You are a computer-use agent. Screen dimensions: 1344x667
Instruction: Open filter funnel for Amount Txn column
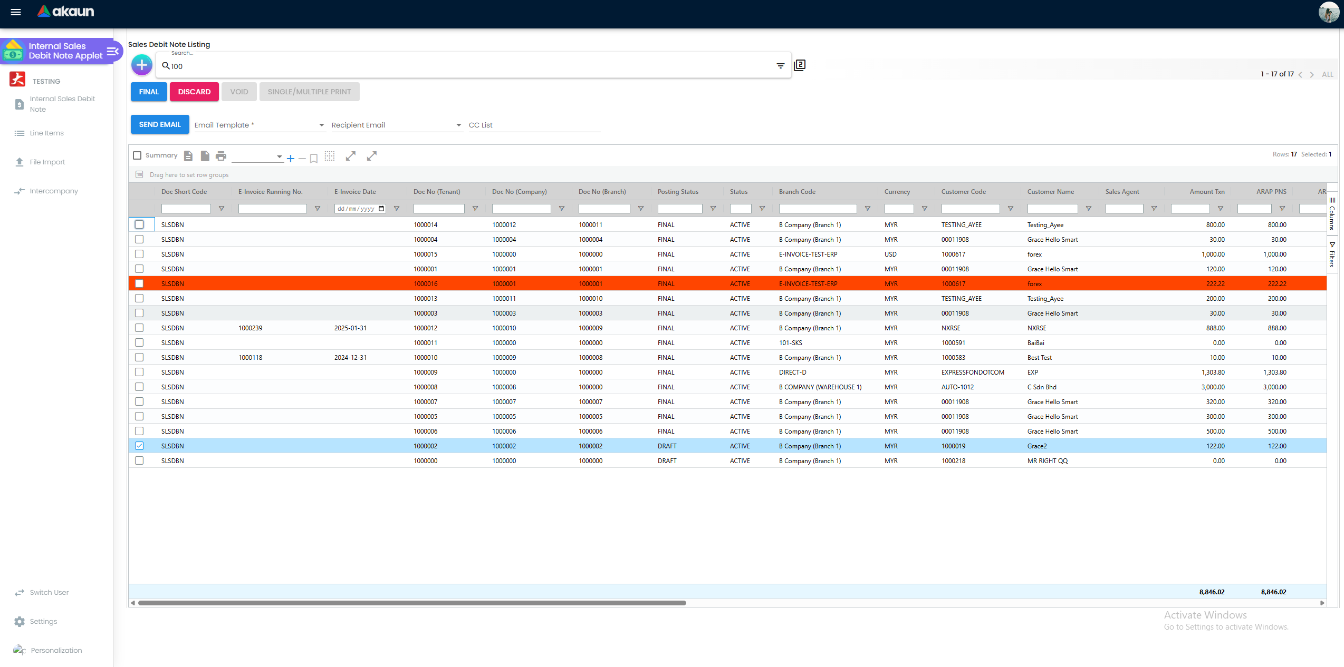pyautogui.click(x=1221, y=209)
